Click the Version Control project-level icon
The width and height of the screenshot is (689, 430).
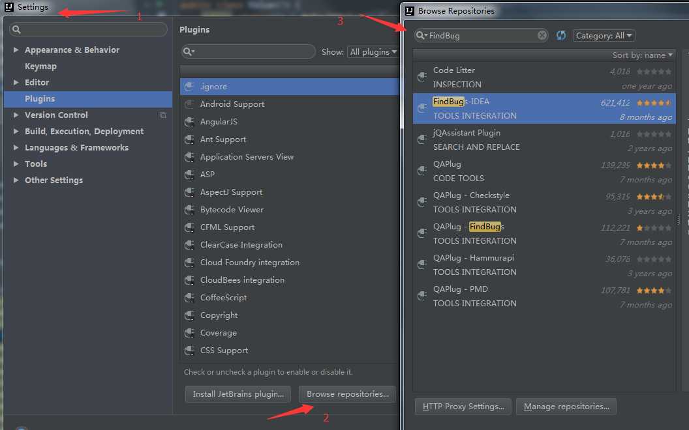coord(162,115)
